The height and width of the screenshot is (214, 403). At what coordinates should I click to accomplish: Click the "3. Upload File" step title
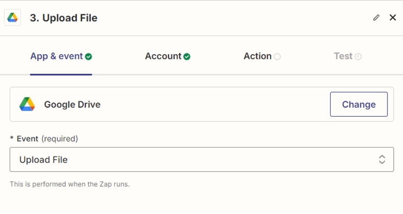(64, 18)
